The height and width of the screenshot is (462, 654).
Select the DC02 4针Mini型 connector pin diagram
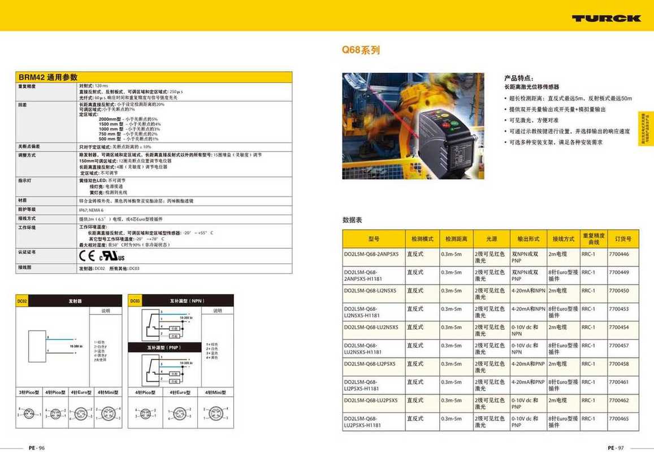pyautogui.click(x=108, y=413)
